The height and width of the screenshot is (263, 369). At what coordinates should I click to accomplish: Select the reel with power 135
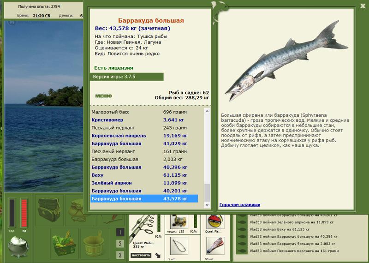pos(179,221)
